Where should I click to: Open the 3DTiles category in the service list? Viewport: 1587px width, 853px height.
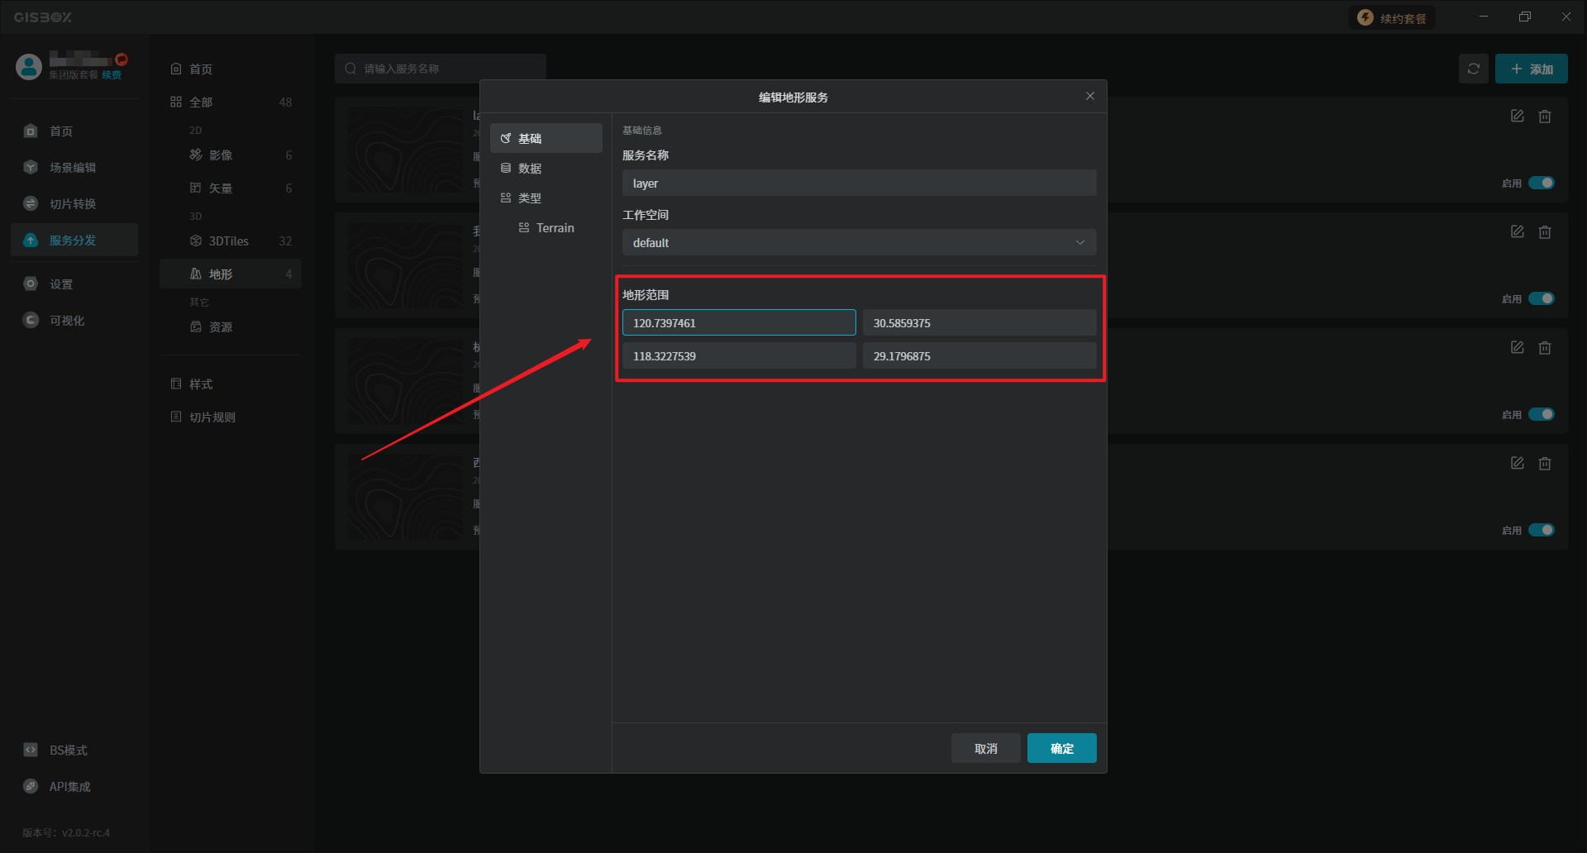(229, 241)
